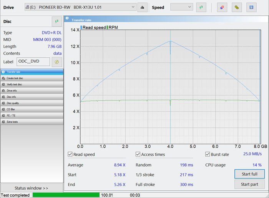Click the 198 ms random access value
269x198 pixels.
tap(186, 165)
